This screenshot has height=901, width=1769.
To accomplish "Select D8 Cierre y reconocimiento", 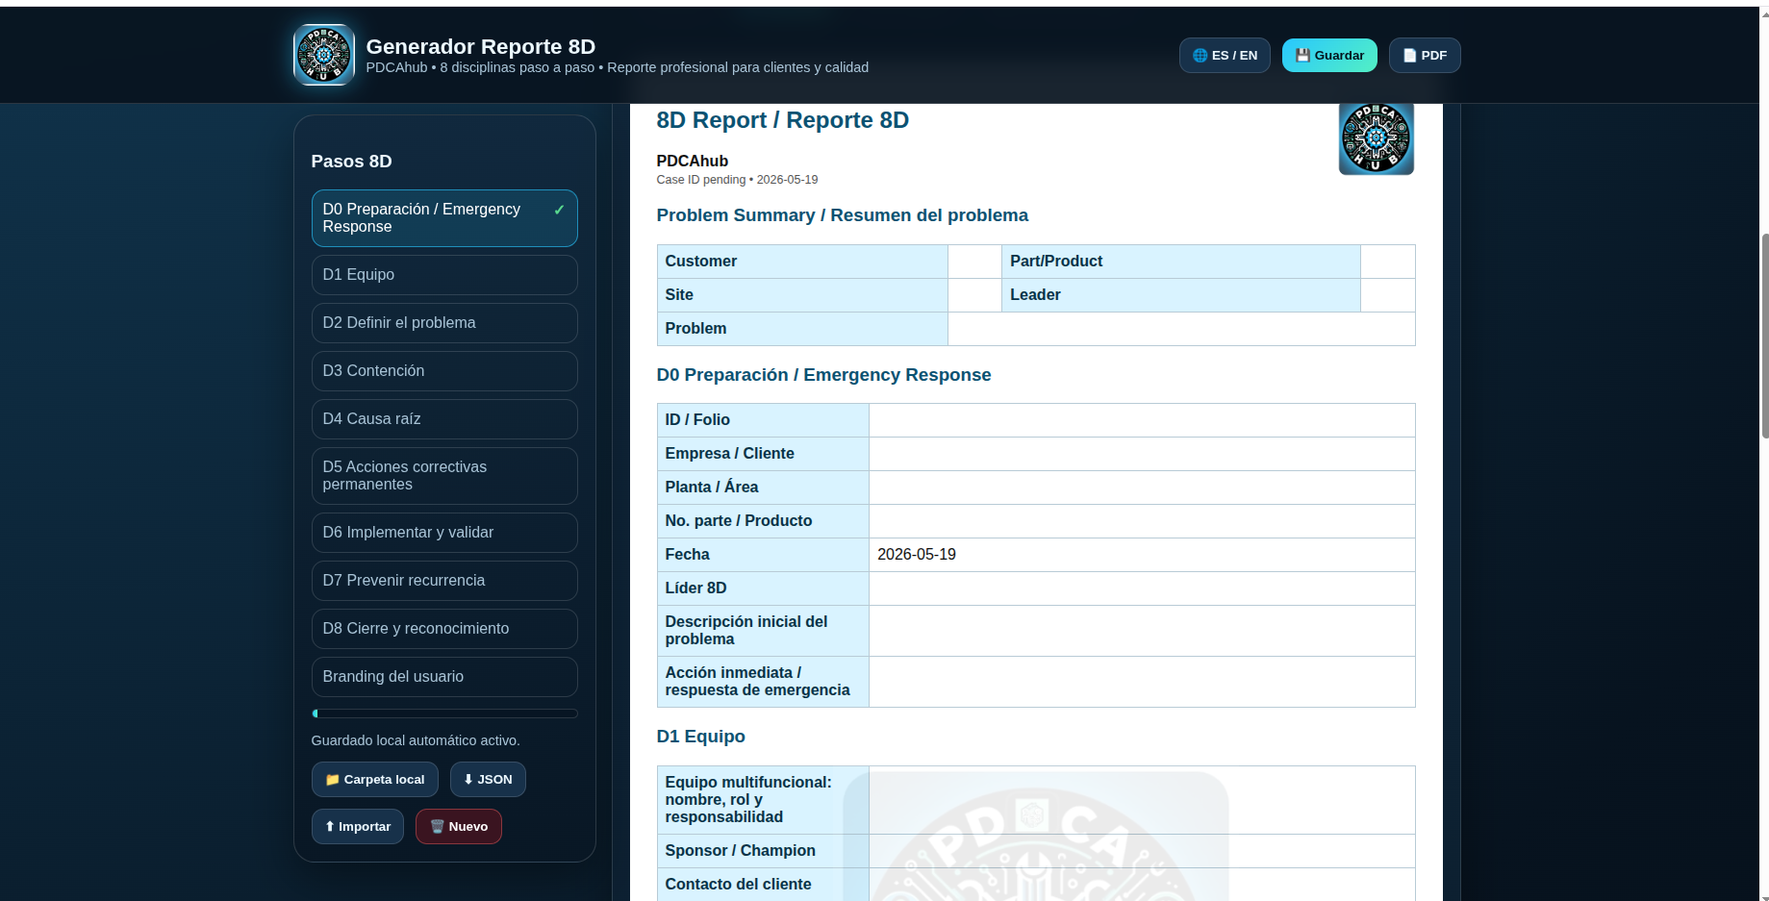I will pyautogui.click(x=444, y=629).
